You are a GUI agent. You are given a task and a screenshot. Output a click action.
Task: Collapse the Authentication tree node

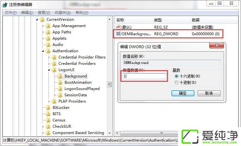[43, 51]
